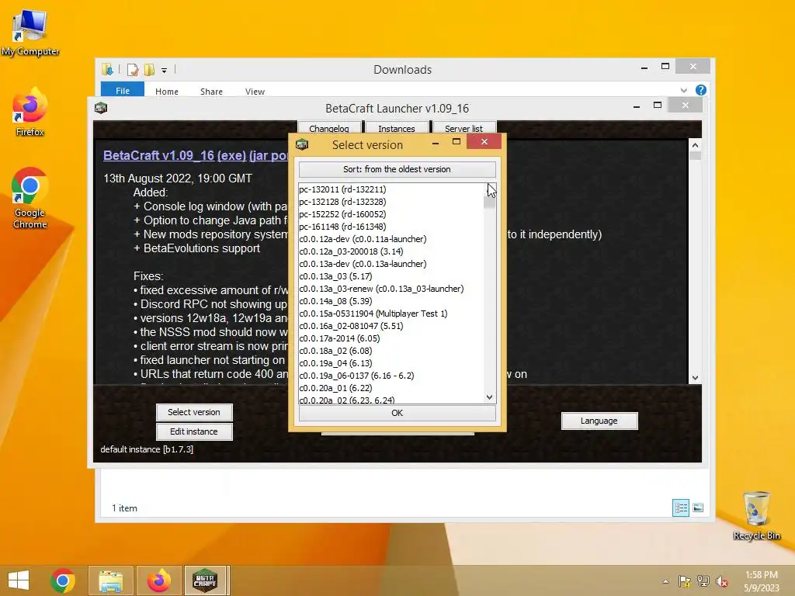Viewport: 795px width, 596px height.
Task: Click the Select version button in launcher
Action: [x=194, y=413]
